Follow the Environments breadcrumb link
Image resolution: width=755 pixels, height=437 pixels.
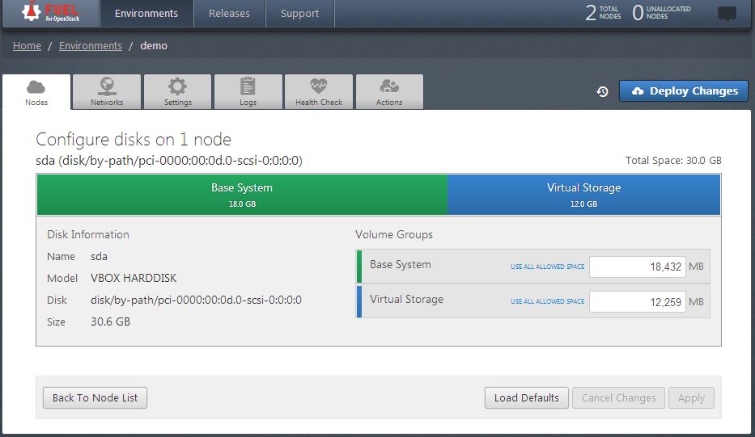coord(91,46)
